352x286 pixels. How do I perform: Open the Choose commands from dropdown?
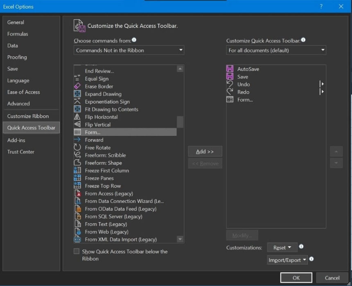129,50
